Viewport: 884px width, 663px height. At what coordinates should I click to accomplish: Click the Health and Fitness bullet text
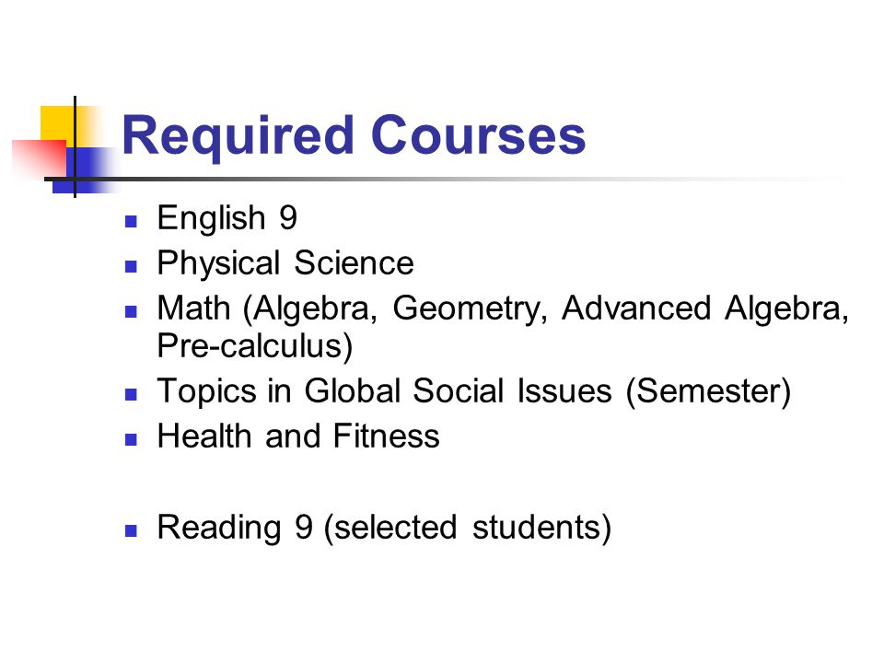298,436
